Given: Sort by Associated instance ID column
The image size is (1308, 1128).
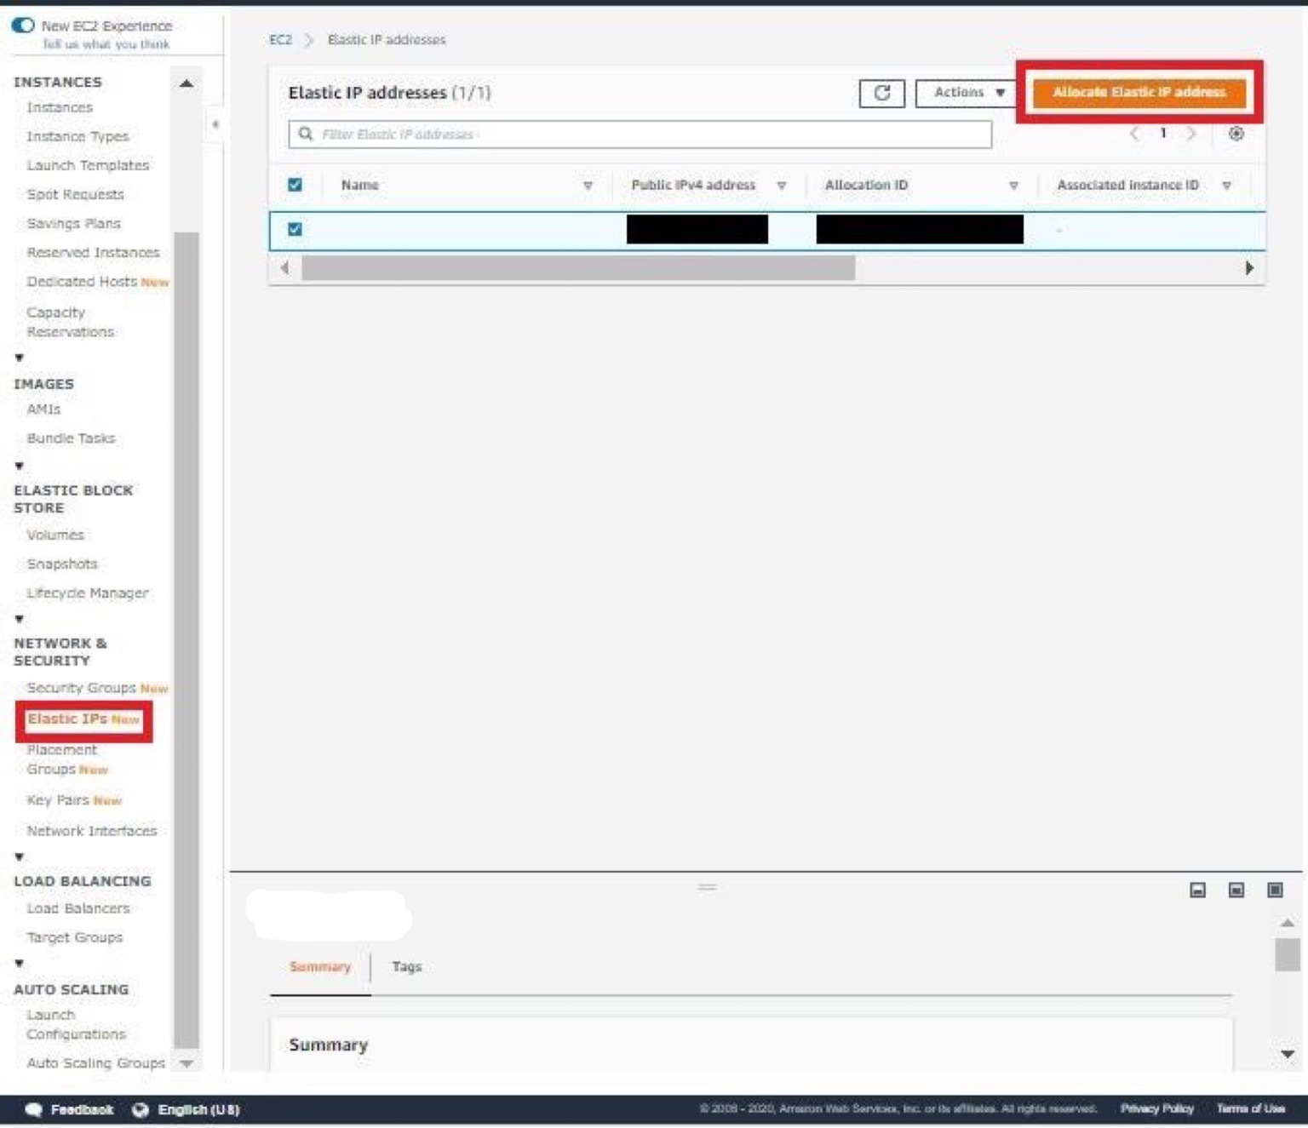Looking at the screenshot, I should click(1226, 186).
